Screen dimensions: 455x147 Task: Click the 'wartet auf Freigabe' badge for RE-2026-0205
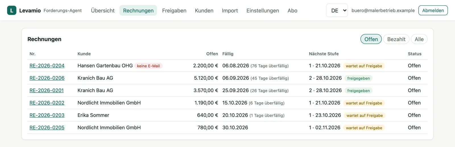click(364, 128)
